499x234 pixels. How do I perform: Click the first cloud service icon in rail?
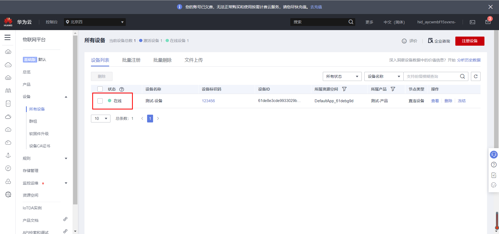8,52
